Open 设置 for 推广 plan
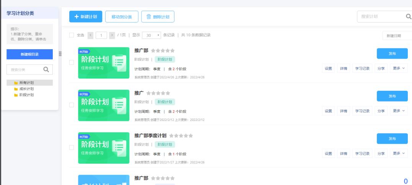Image resolution: width=412 pixels, height=185 pixels. (329, 111)
